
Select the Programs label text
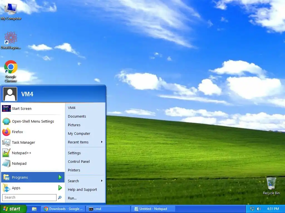(x=20, y=177)
